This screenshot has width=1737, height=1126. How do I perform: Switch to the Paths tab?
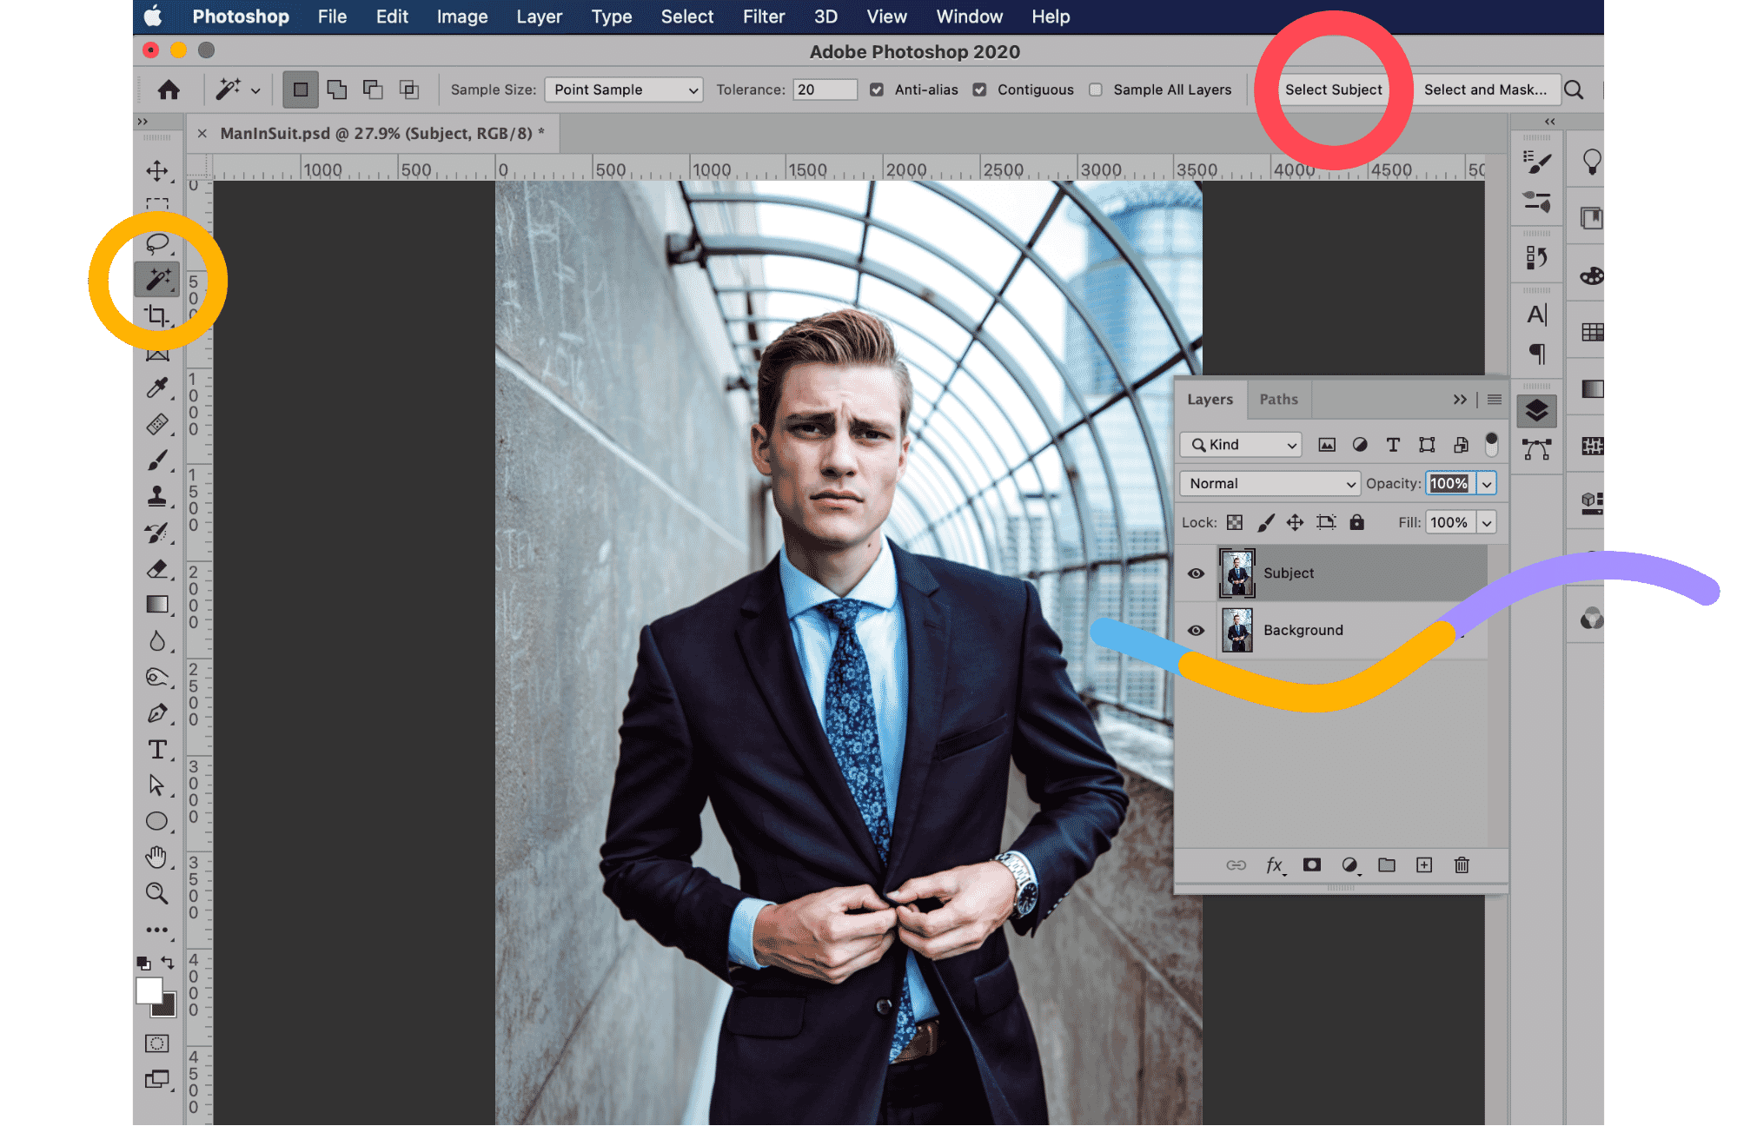click(1278, 399)
